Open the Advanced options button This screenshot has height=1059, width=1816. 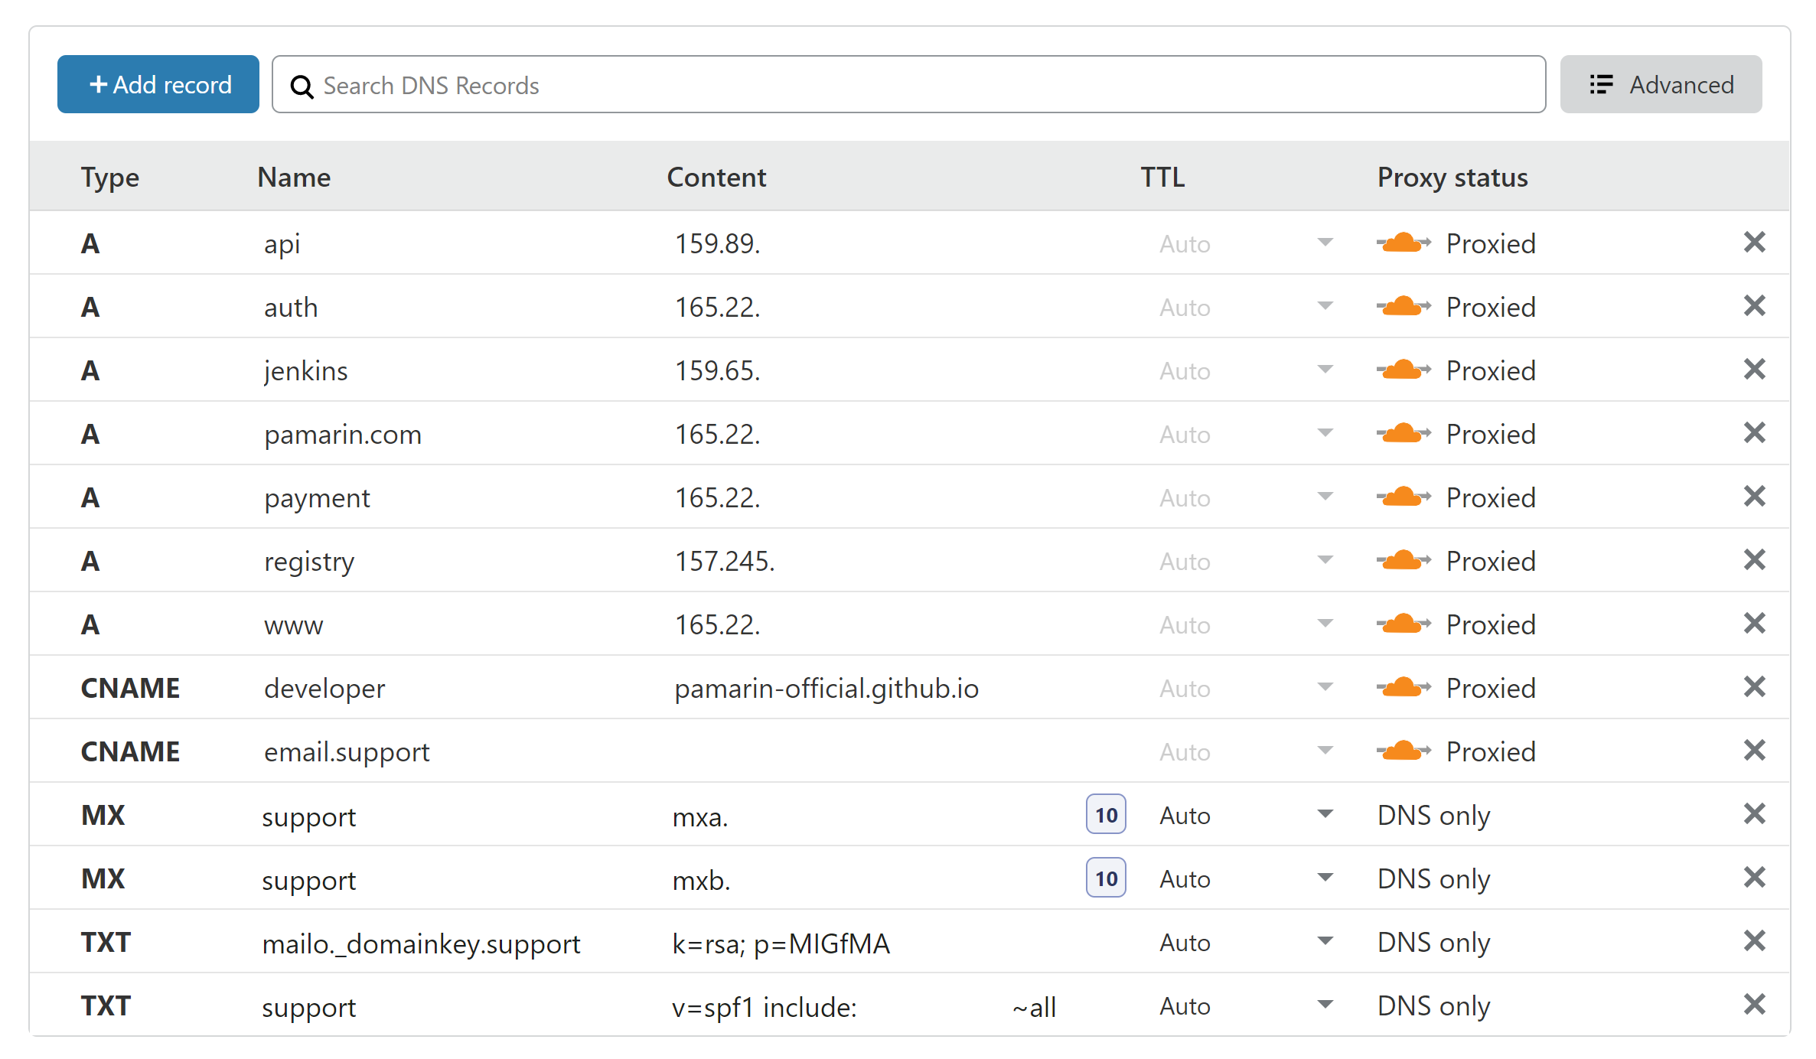pos(1661,85)
